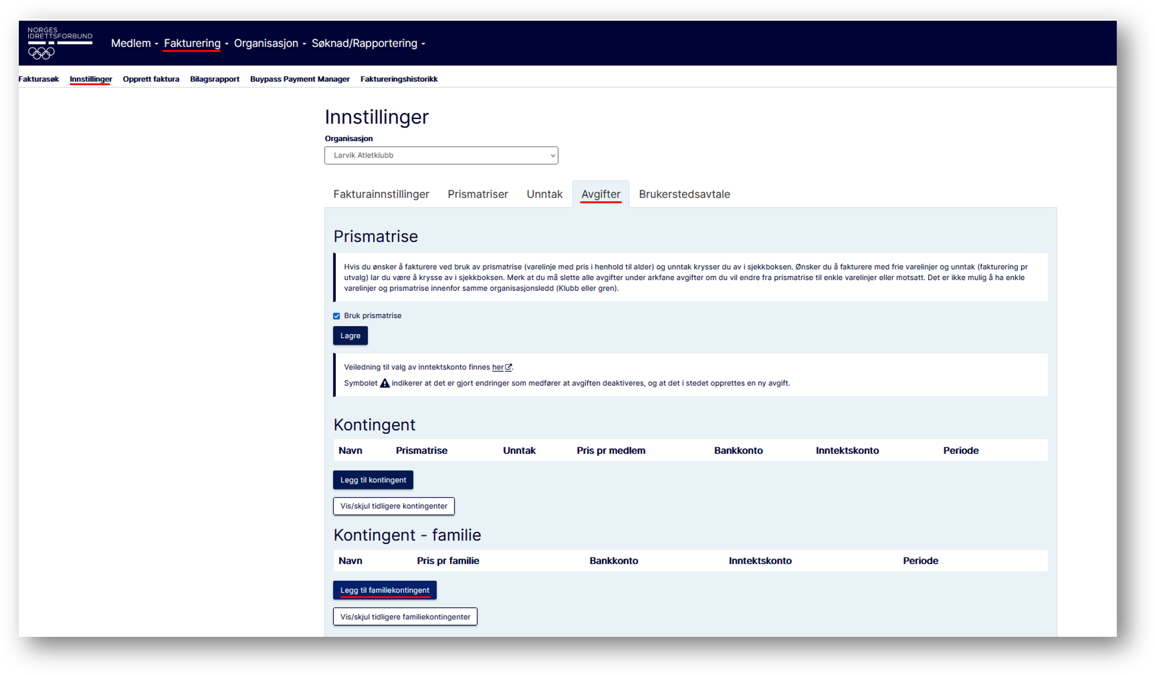The width and height of the screenshot is (1155, 675).
Task: Open the Unntak tab
Action: point(544,194)
